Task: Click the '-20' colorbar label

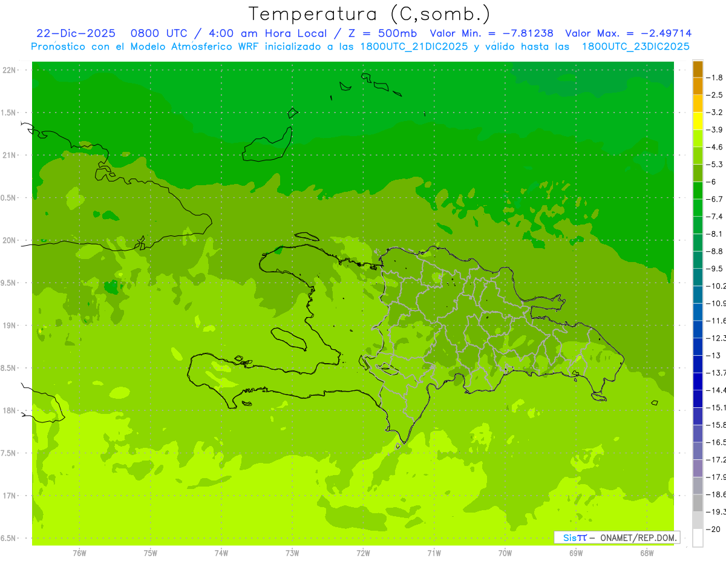Action: pos(713,529)
